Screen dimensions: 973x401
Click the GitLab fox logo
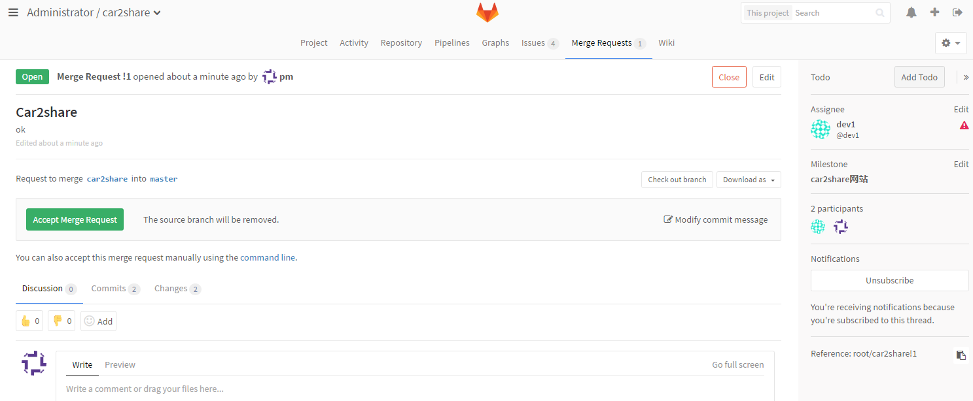pos(487,12)
